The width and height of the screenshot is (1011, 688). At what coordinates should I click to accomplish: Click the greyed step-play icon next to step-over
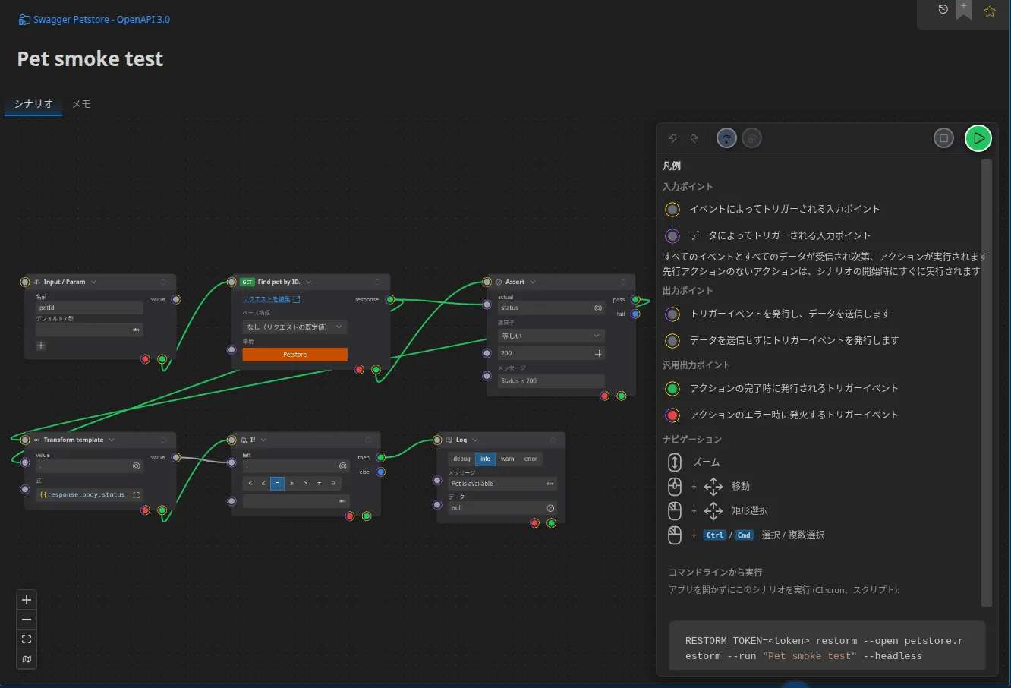click(751, 138)
